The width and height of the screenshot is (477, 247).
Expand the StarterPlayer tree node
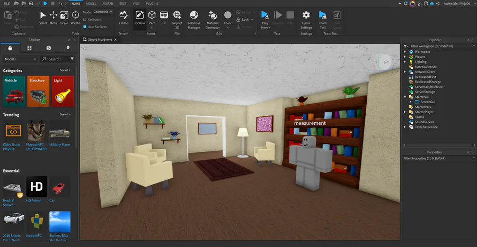405,112
